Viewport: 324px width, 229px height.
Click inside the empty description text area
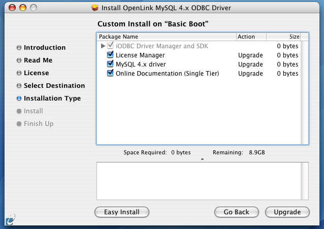click(199, 181)
